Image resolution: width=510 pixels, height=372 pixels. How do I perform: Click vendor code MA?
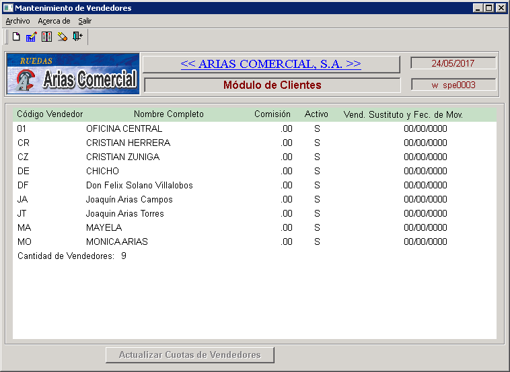pyautogui.click(x=24, y=227)
